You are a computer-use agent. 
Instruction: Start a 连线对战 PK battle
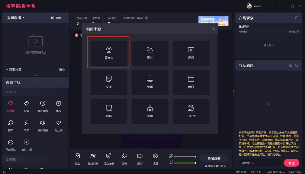[x=93, y=159]
